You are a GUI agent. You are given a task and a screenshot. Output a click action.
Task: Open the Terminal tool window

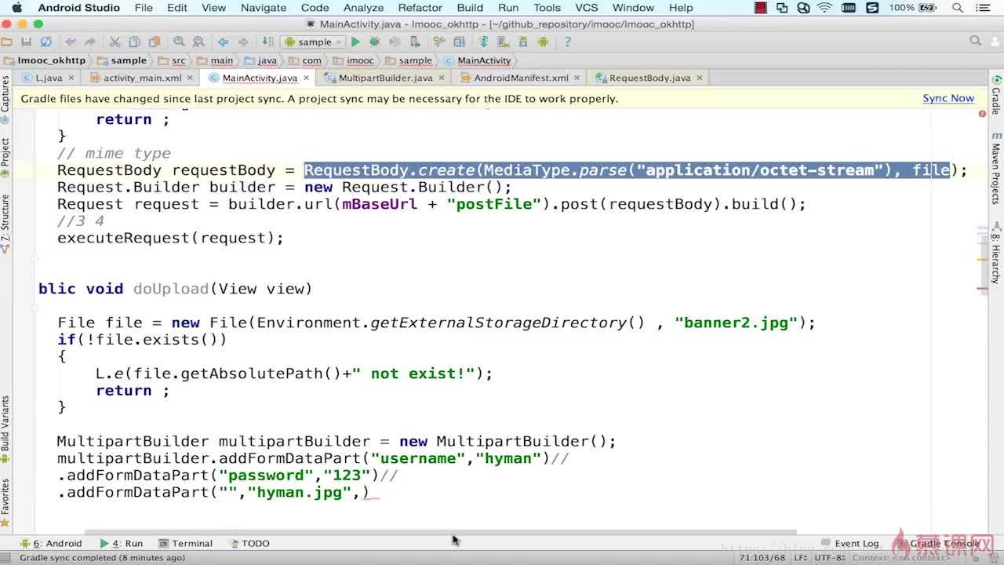[x=186, y=543]
